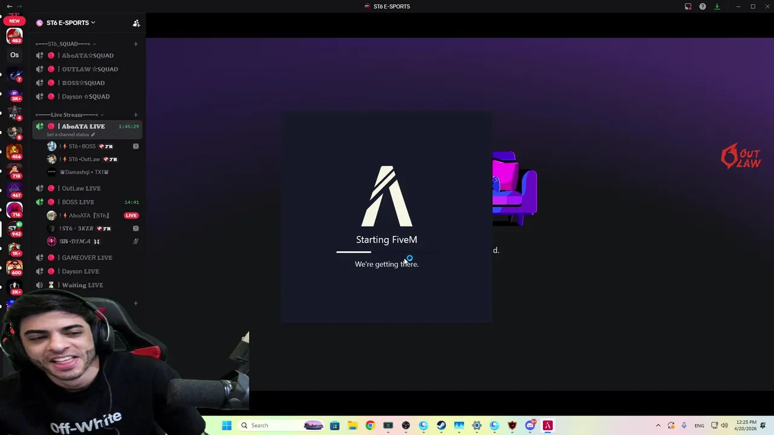Open the 'Os' server in the sidebar
This screenshot has height=435, width=774.
coord(15,55)
